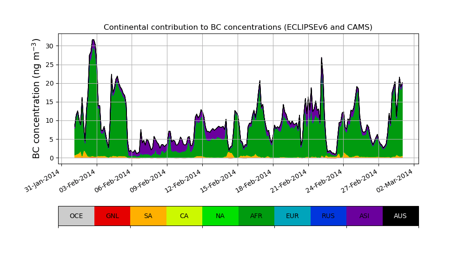Select the bright green NA swatch
The image size is (465, 279).
coord(220,216)
